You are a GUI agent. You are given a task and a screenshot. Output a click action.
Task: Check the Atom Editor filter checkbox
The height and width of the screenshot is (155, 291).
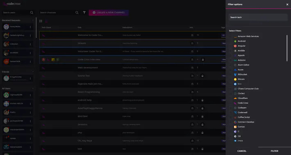[x=230, y=65]
